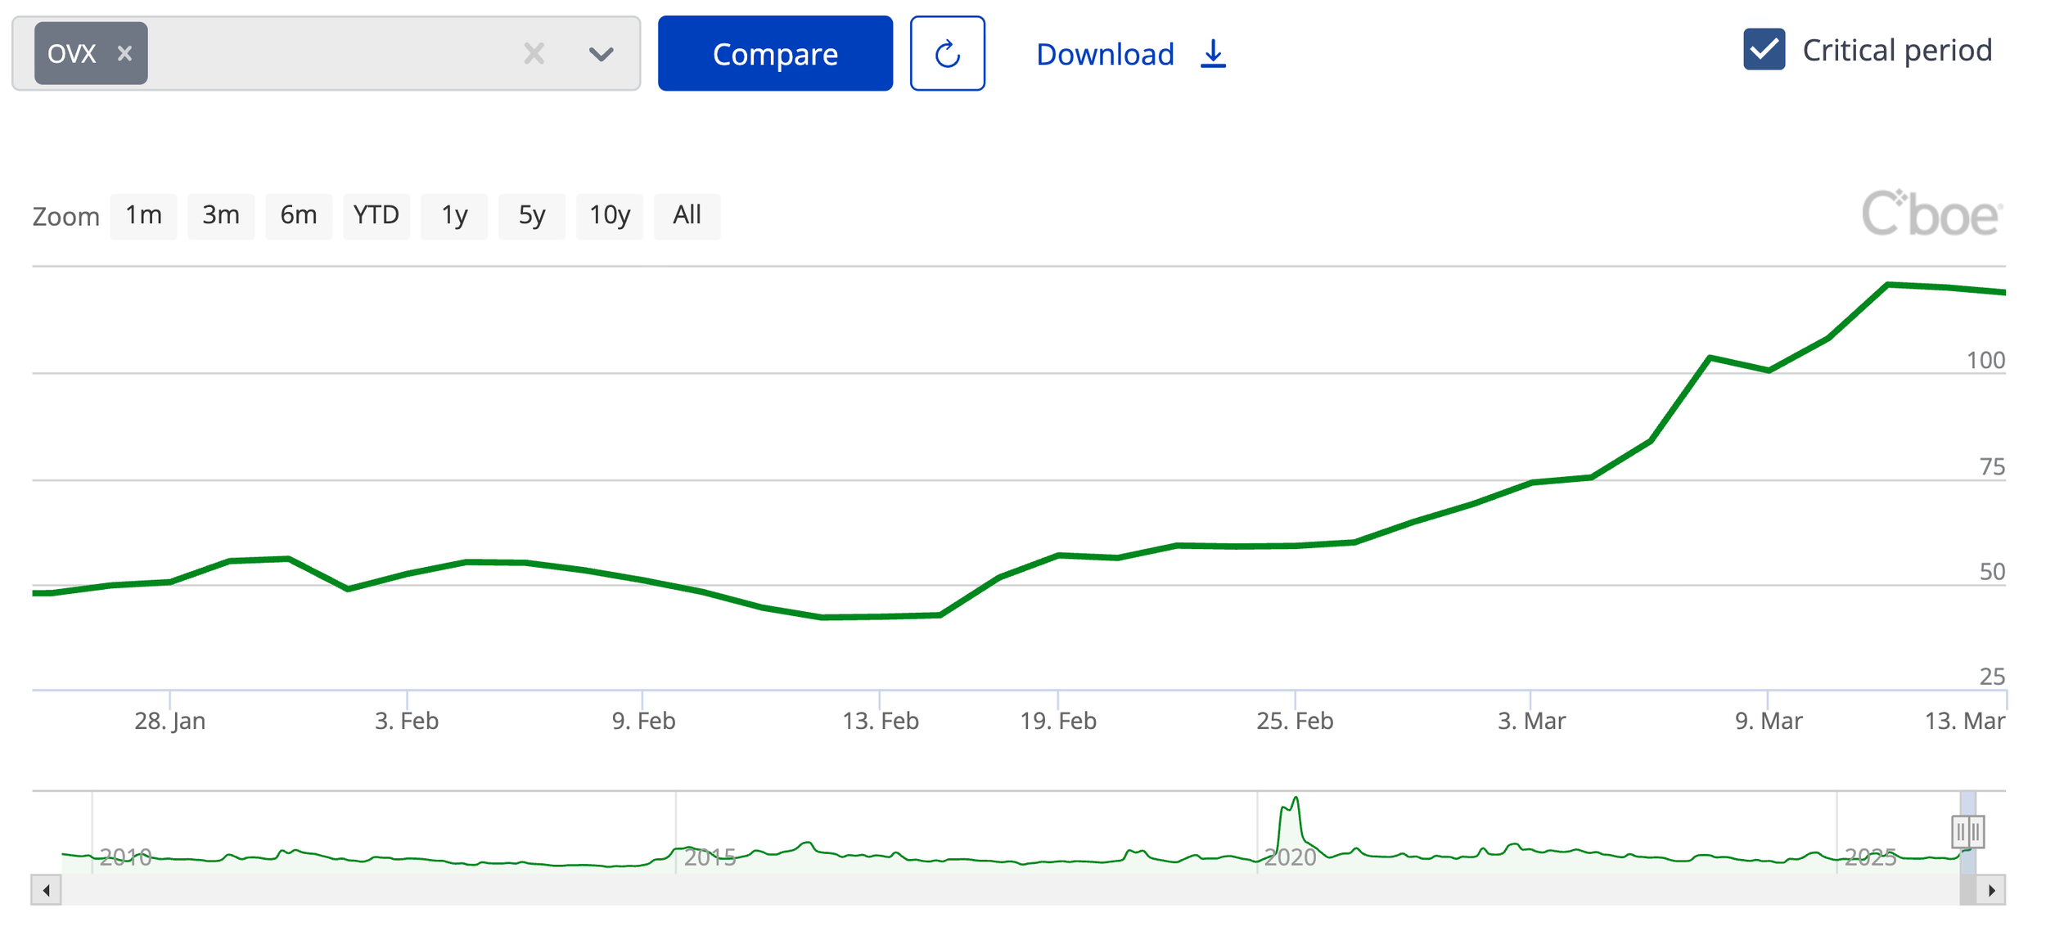Show All data in zoom range
The width and height of the screenshot is (2046, 931).
pos(687,216)
